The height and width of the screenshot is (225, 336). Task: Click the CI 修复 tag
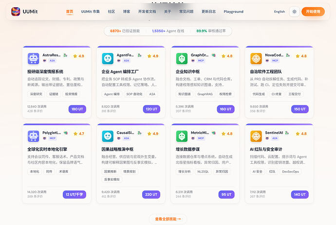(277, 94)
